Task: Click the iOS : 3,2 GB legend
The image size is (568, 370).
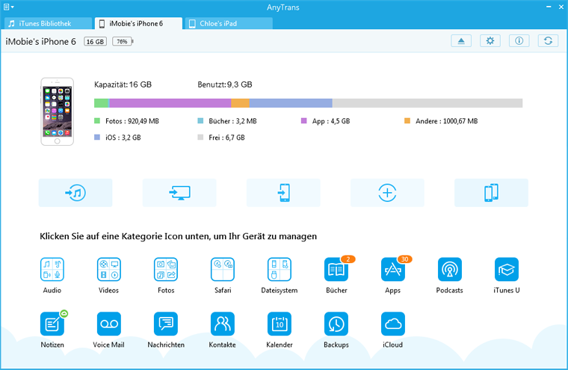Action: (x=117, y=138)
